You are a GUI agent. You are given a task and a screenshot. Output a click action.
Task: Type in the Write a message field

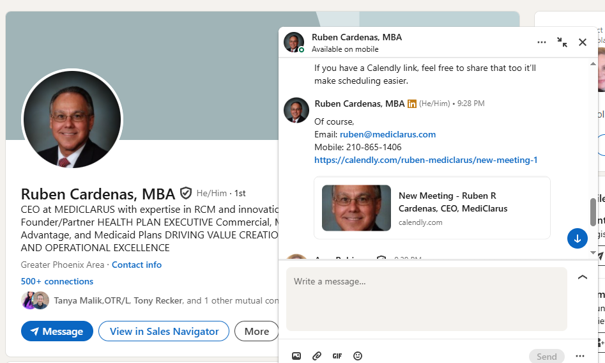[426, 298]
